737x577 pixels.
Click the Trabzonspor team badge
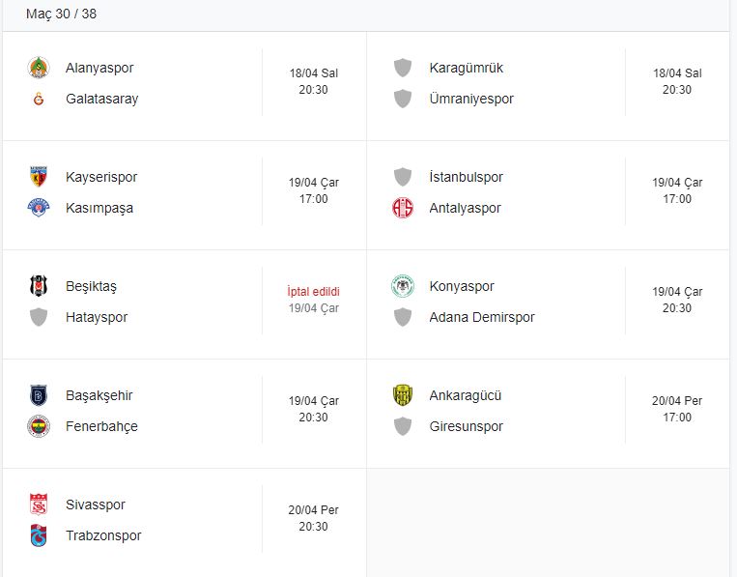coord(39,535)
